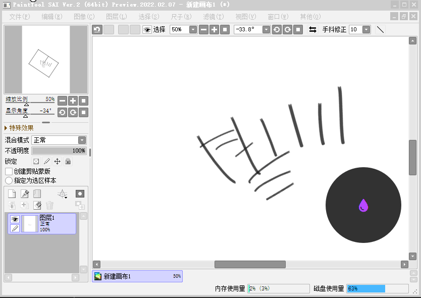
Task: Click the 磁盘使用量 63% usage bar
Action: (378, 288)
